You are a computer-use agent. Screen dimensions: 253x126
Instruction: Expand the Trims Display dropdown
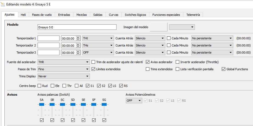(63, 76)
